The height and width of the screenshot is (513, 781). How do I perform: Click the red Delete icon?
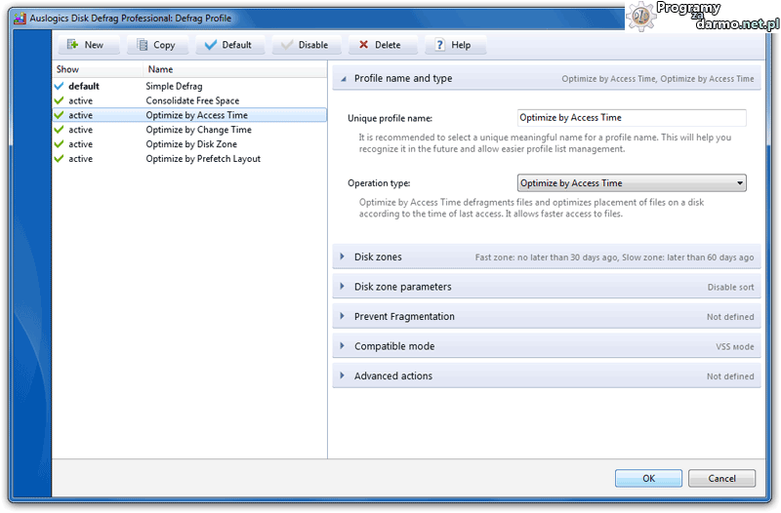click(x=364, y=45)
